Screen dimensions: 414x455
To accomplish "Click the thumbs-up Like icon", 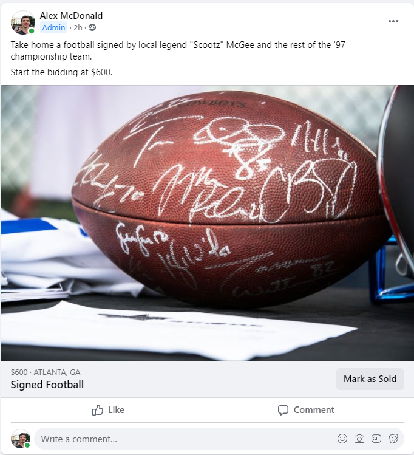I will tap(97, 410).
